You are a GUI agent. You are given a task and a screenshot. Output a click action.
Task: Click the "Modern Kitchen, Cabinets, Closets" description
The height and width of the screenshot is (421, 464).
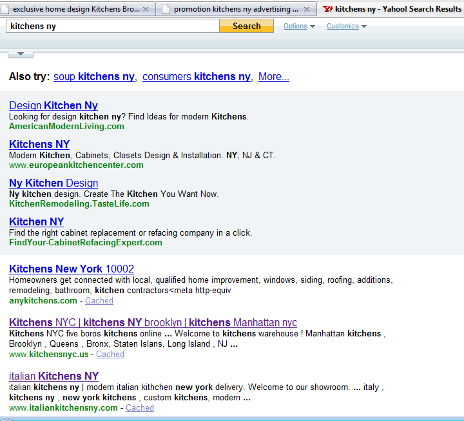[142, 156]
